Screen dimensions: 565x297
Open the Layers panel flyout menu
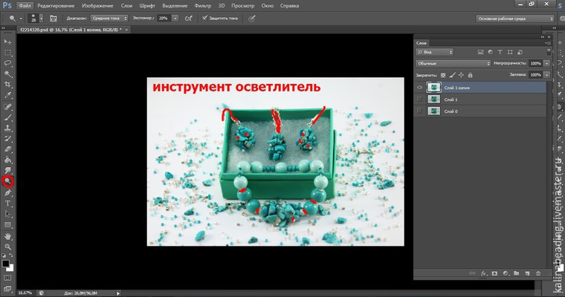pyautogui.click(x=548, y=43)
